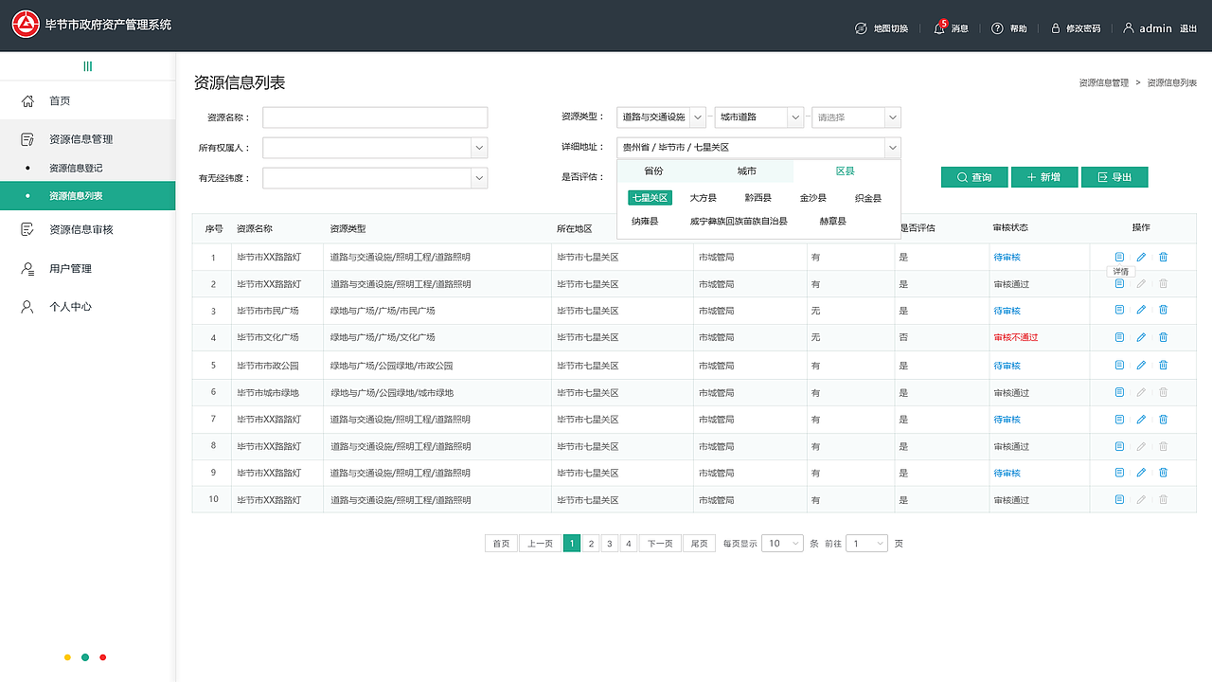Jump to the last page via 尾页
The height and width of the screenshot is (682, 1212).
click(x=699, y=544)
